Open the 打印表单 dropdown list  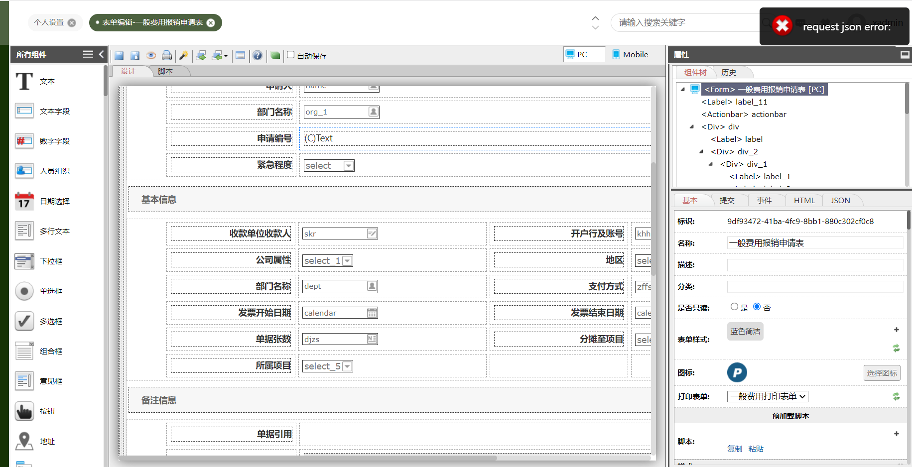pos(767,396)
